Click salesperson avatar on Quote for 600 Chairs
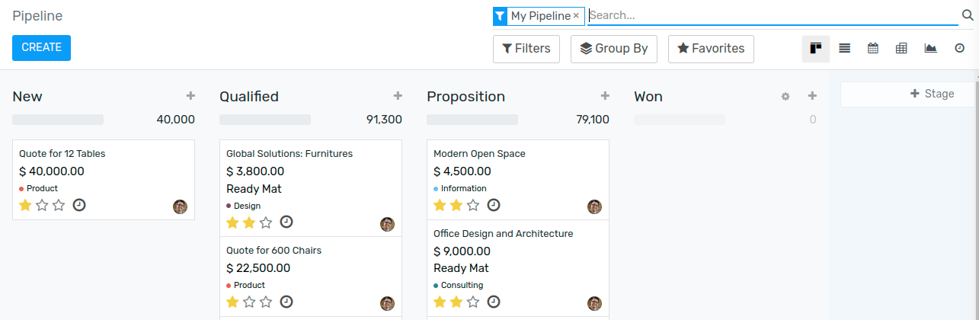The width and height of the screenshot is (979, 320). coord(387,303)
